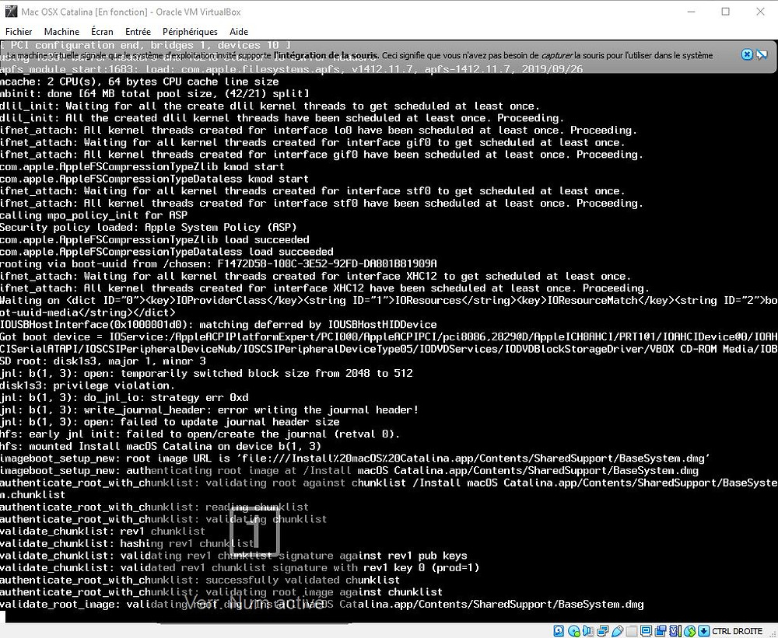The width and height of the screenshot is (778, 638).
Task: Click the shared folders status icon
Action: pyautogui.click(x=632, y=631)
